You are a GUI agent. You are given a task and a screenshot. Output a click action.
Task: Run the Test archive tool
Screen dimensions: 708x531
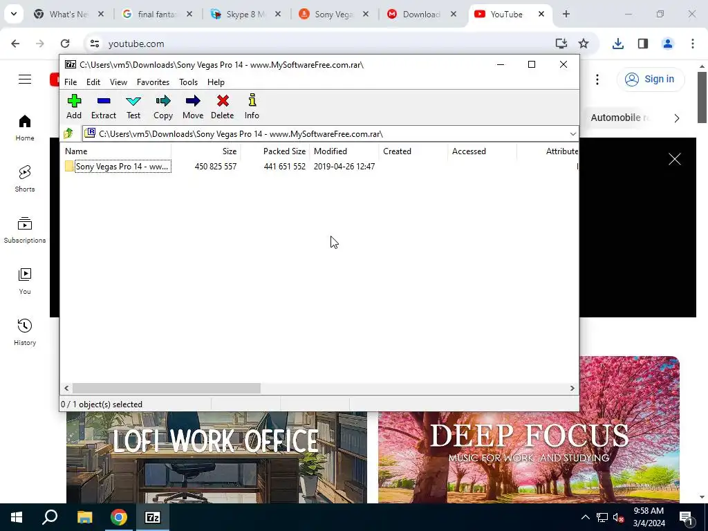tap(133, 106)
